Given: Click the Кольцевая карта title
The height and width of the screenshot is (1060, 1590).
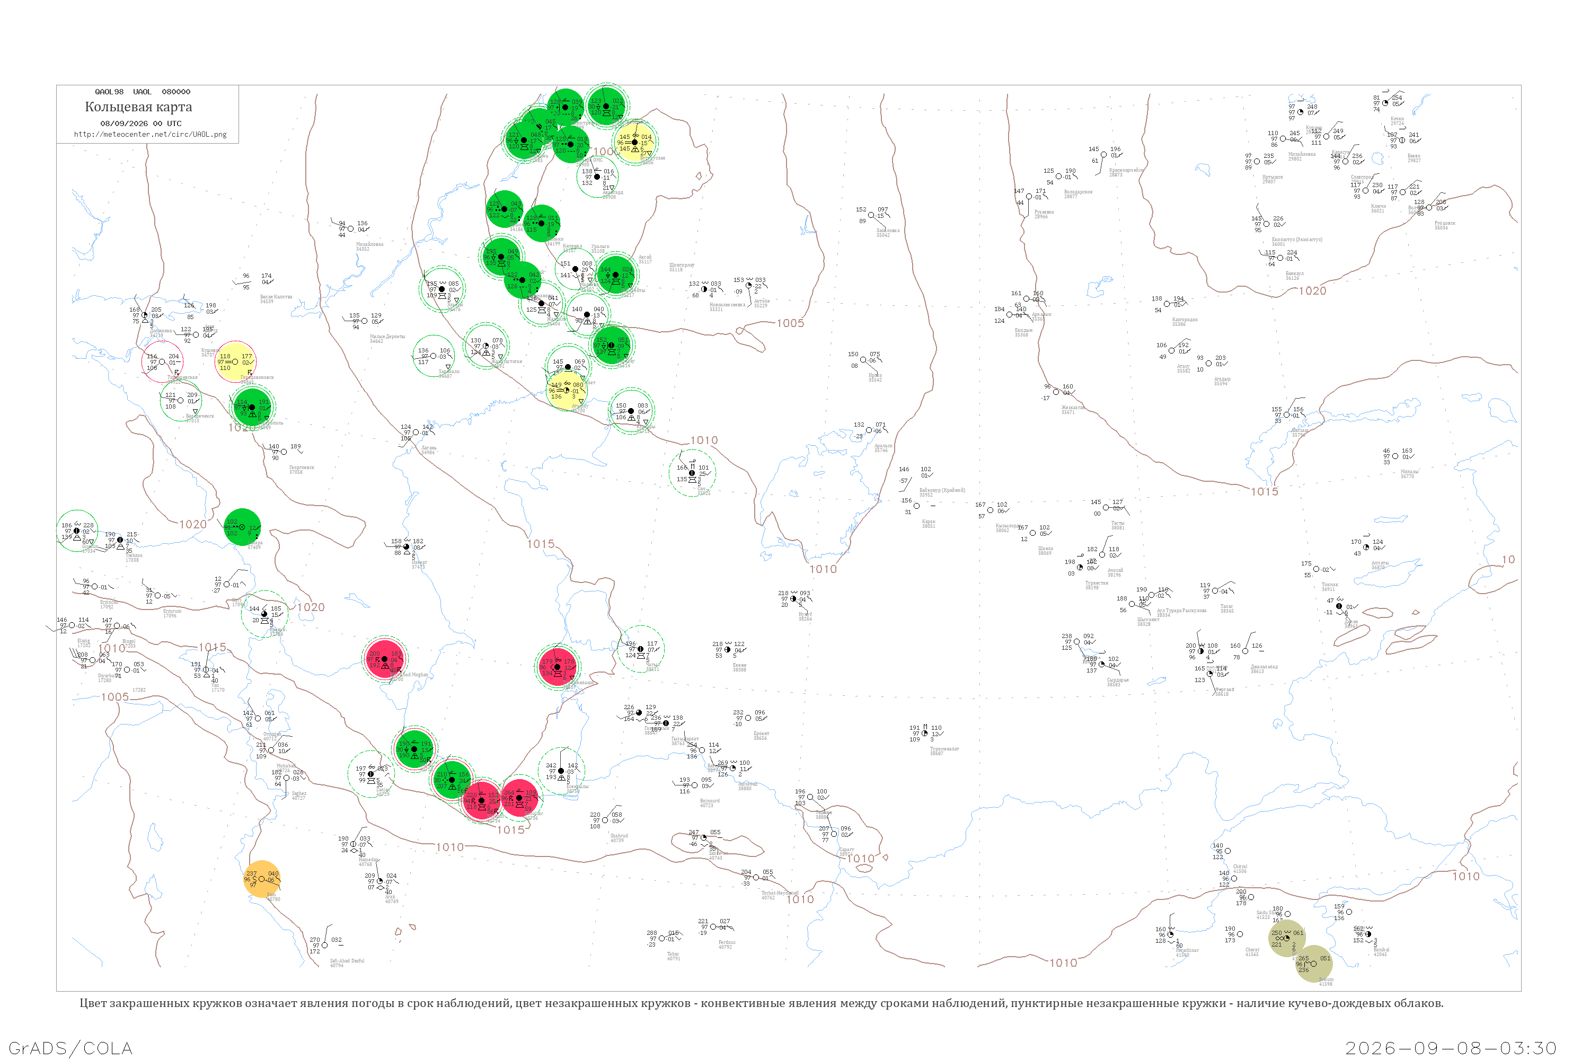Looking at the screenshot, I should click(138, 107).
